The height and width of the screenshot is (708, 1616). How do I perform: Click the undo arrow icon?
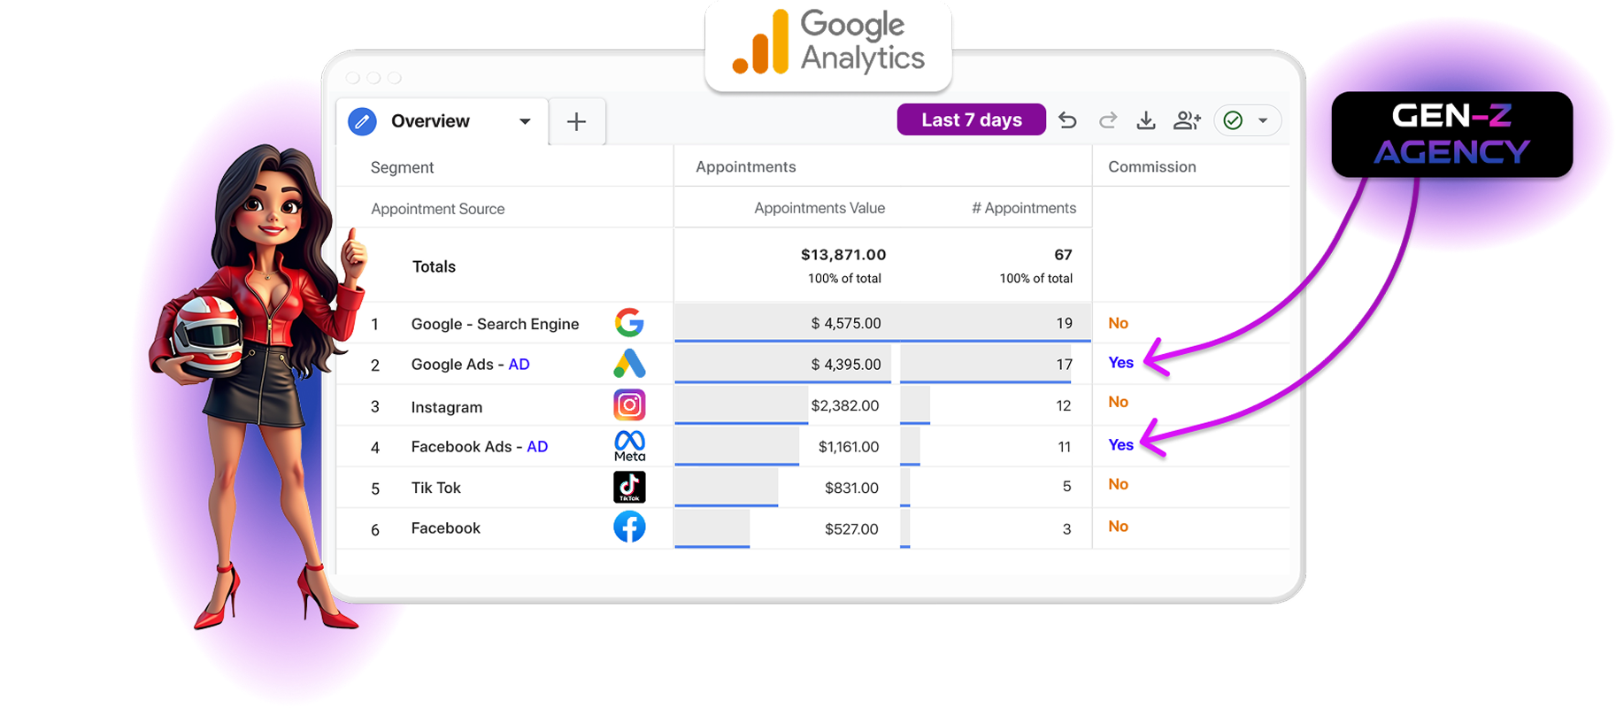(x=1068, y=120)
